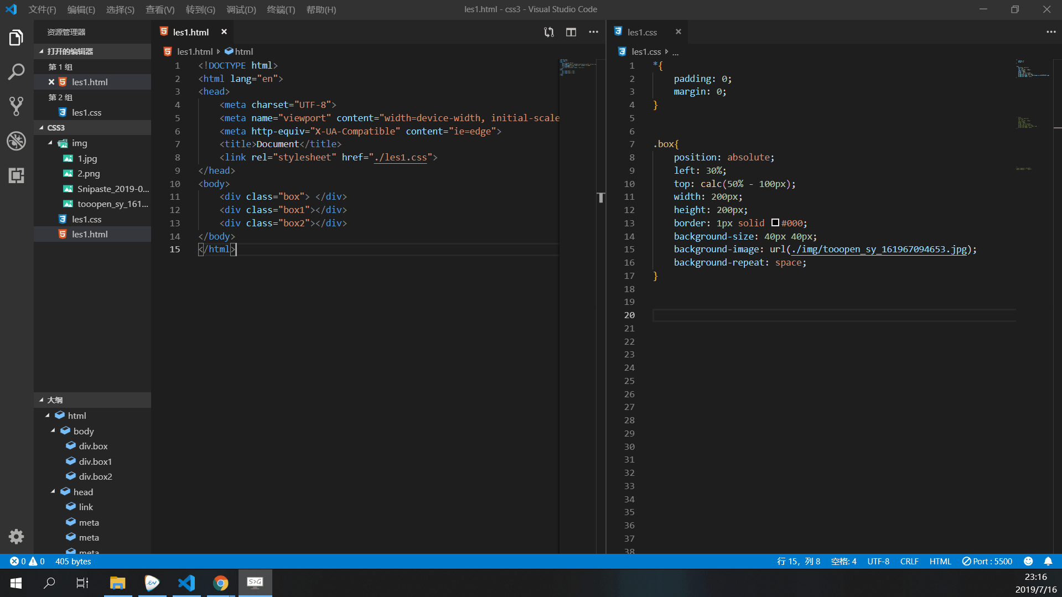This screenshot has width=1062, height=597.
Task: Switch to the les1.css tab
Action: 642,32
